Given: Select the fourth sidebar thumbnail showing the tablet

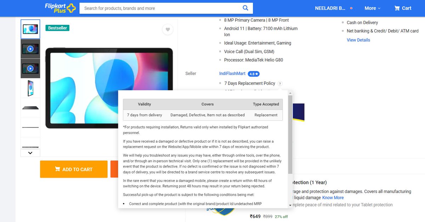Looking at the screenshot, I should (30, 87).
